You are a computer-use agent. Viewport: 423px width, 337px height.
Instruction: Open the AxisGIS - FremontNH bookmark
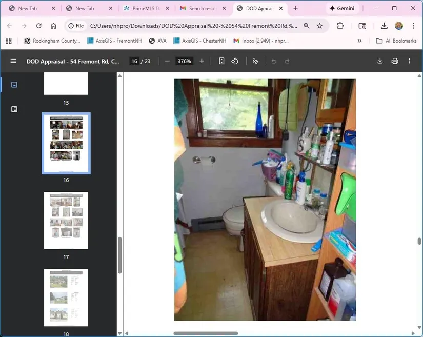[114, 41]
